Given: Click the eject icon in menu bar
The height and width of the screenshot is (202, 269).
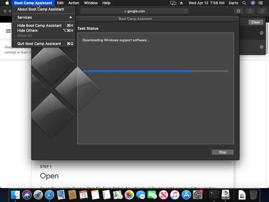Looking at the screenshot, I should point(181,3).
